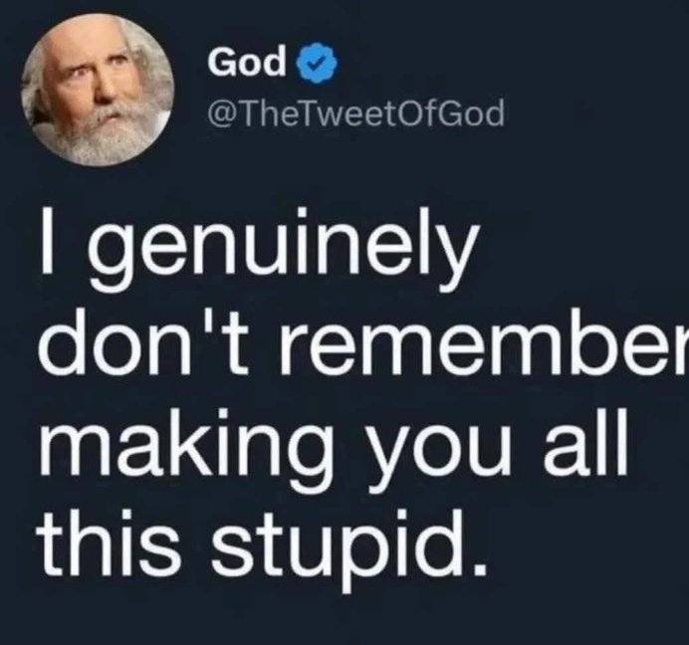Click the period ending the tweet
689x645 pixels.
[x=481, y=569]
